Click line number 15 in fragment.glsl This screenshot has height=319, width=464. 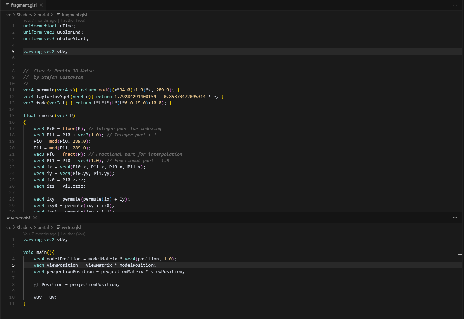coord(12,116)
